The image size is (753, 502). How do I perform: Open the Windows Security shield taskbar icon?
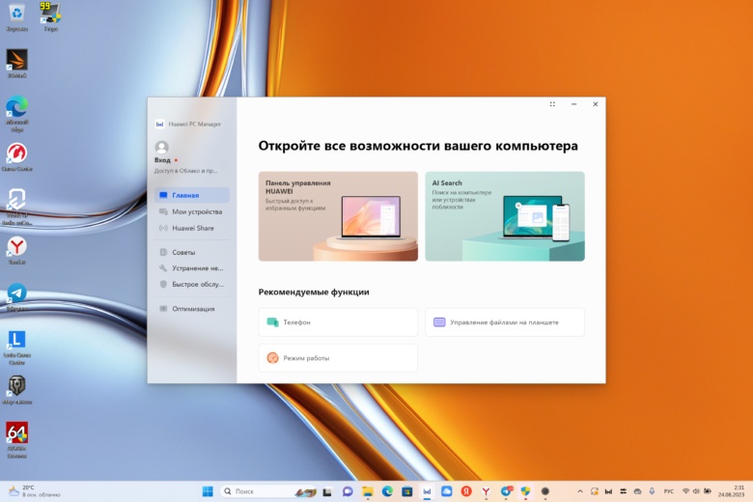click(525, 491)
